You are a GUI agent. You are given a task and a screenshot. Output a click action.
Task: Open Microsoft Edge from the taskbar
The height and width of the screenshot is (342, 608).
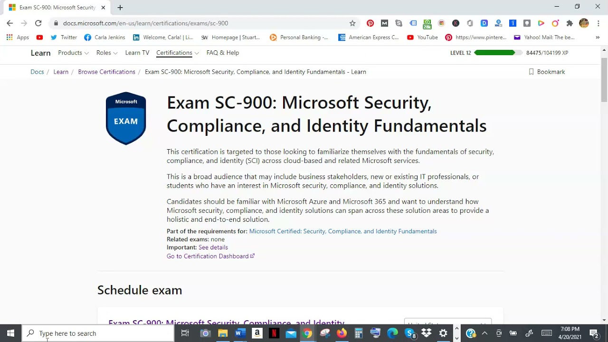click(x=392, y=333)
